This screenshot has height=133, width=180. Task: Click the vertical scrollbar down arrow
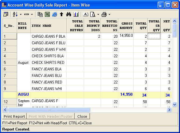pyautogui.click(x=174, y=105)
